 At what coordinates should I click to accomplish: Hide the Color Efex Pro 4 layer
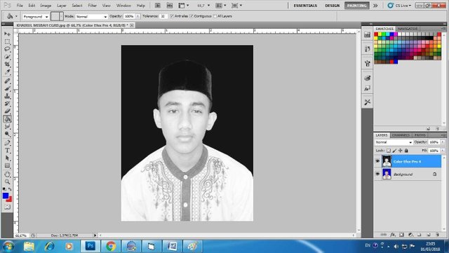pos(377,161)
